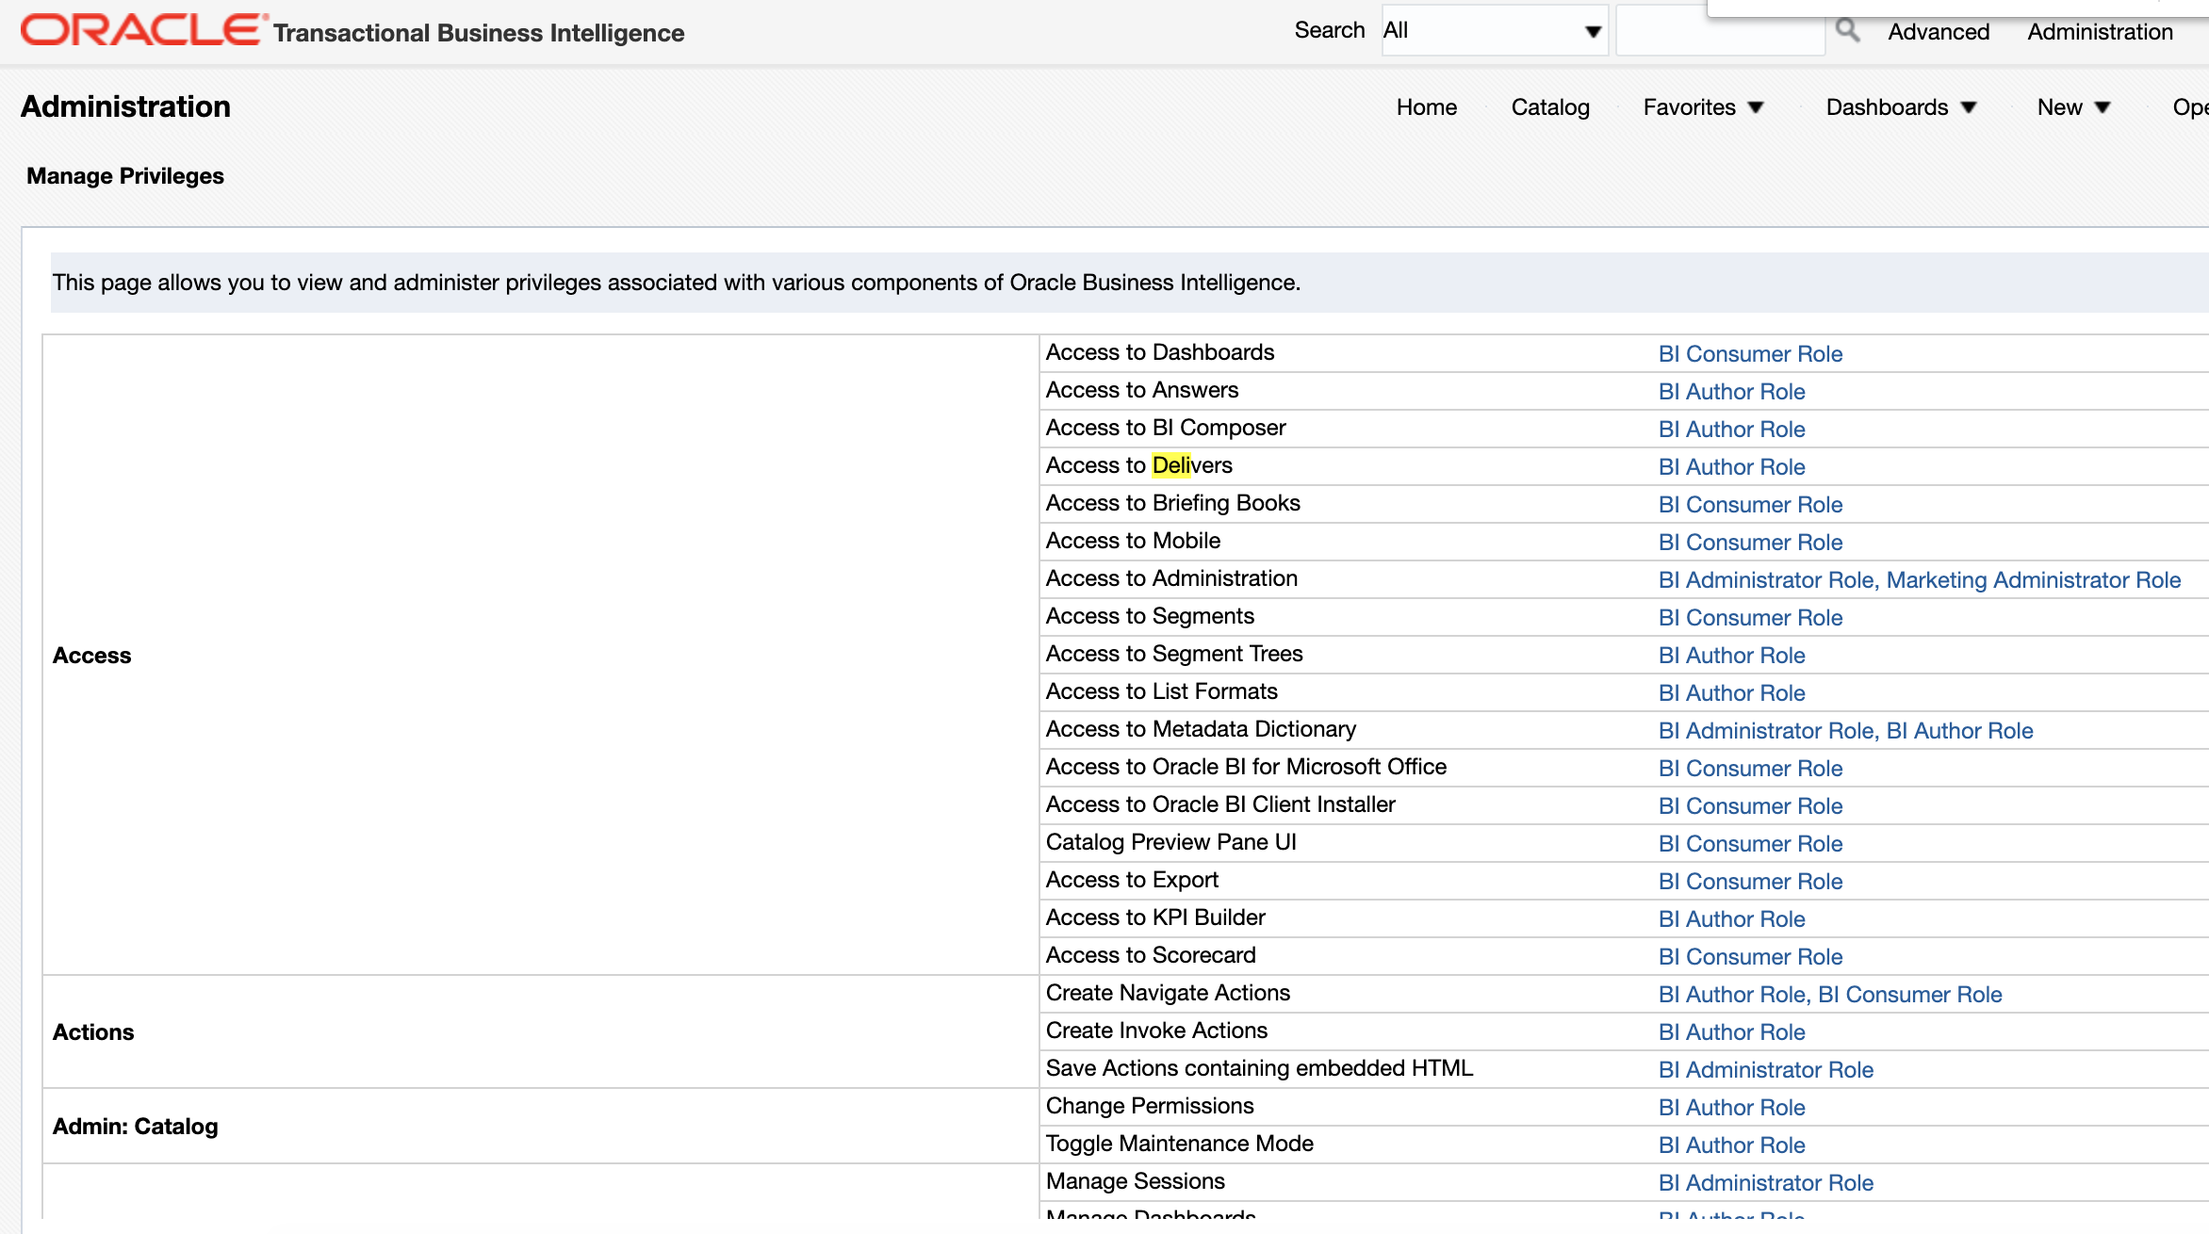Viewport: 2209px width, 1234px height.
Task: Select the 'Catalog Preview Pane UI' privilege text
Action: [x=1170, y=842]
